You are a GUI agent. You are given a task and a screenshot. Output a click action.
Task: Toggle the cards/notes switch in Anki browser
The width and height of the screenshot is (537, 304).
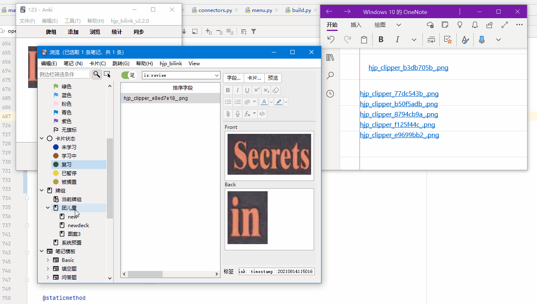(x=128, y=75)
